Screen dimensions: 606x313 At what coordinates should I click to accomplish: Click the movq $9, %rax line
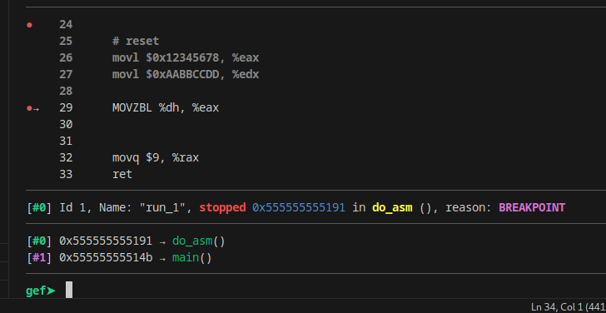tap(156, 157)
